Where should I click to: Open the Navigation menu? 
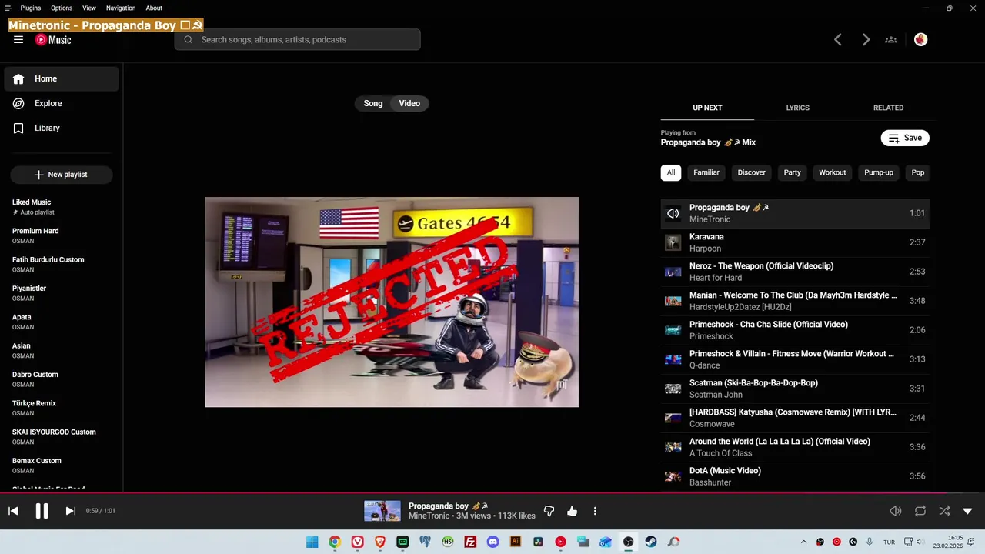coord(121,8)
